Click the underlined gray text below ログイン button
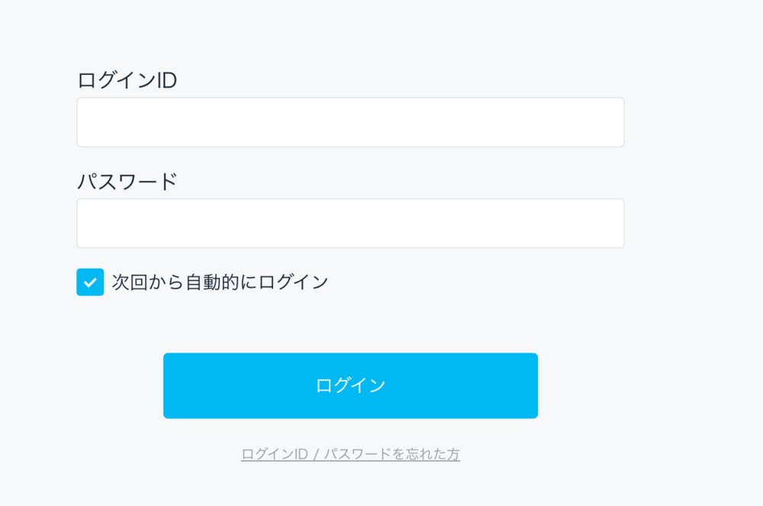This screenshot has width=763, height=506. (350, 454)
